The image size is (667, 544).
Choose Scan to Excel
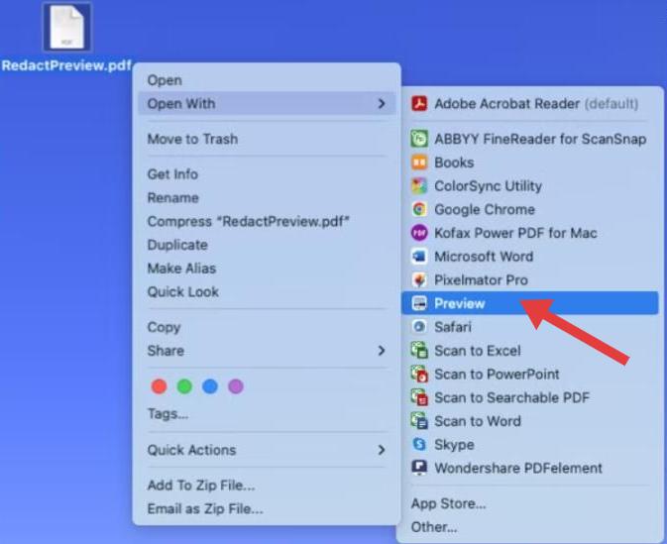pos(530,351)
